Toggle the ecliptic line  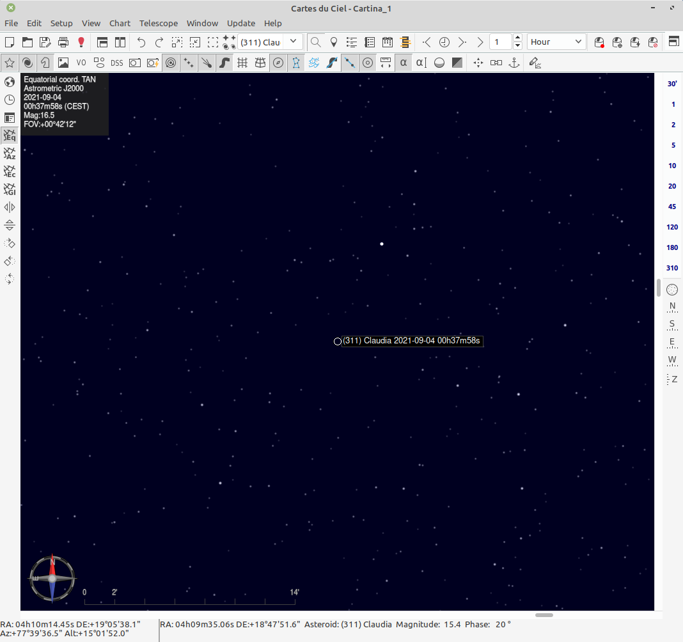click(x=349, y=63)
